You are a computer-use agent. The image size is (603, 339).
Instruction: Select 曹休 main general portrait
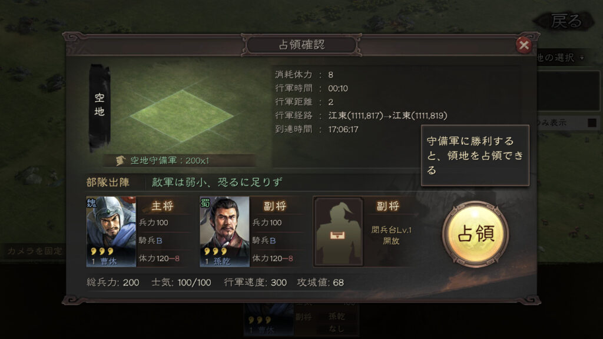[111, 231]
